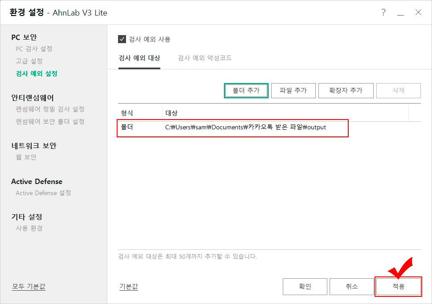Screen dimensions: 432x304
Task: Click the 기타 설정 section heading
Action: click(x=27, y=217)
